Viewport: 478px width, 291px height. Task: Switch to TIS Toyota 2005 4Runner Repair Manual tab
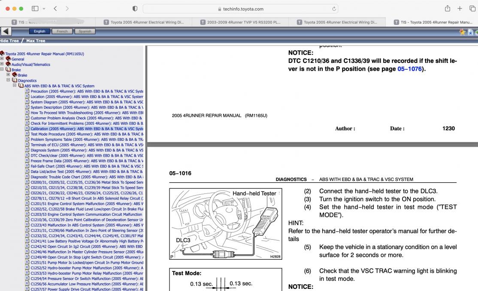click(x=433, y=22)
